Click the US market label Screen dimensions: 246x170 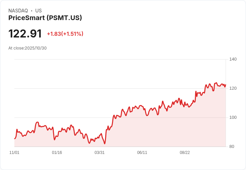38,11
